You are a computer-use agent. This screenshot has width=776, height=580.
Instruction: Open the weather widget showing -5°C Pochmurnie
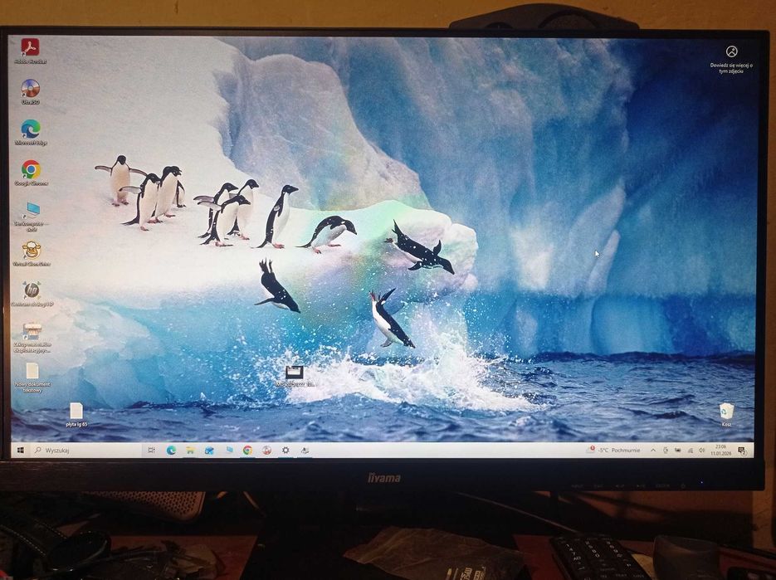click(x=613, y=451)
